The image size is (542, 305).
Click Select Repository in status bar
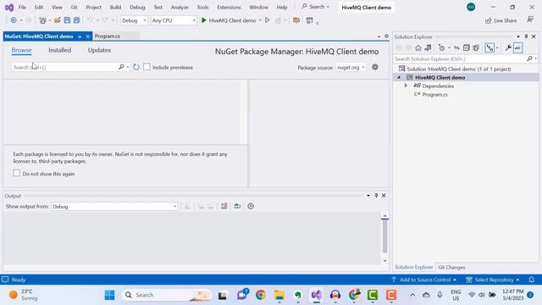[x=493, y=280]
